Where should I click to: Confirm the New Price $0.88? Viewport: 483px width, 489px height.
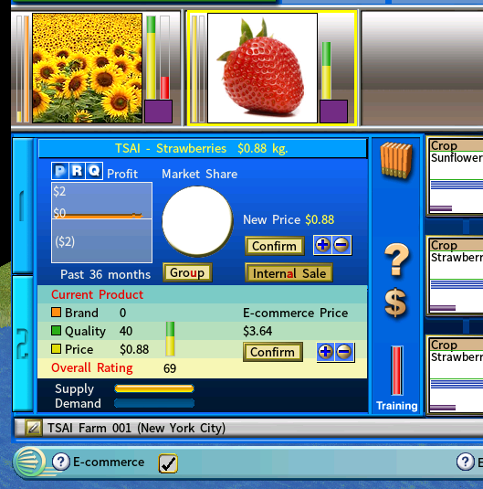[275, 246]
